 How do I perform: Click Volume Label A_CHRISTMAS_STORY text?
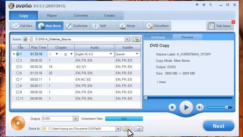[x=183, y=54]
